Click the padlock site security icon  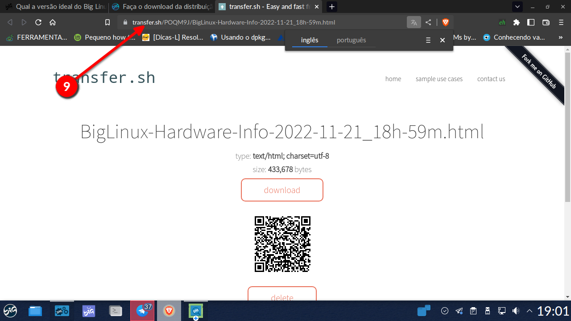(125, 22)
